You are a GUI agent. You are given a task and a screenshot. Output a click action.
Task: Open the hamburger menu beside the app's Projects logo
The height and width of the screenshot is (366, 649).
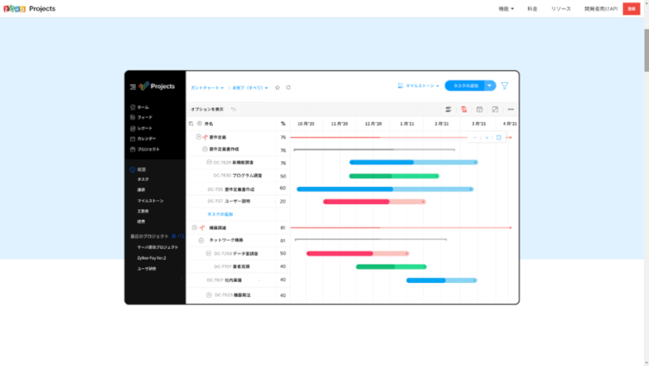tap(133, 87)
